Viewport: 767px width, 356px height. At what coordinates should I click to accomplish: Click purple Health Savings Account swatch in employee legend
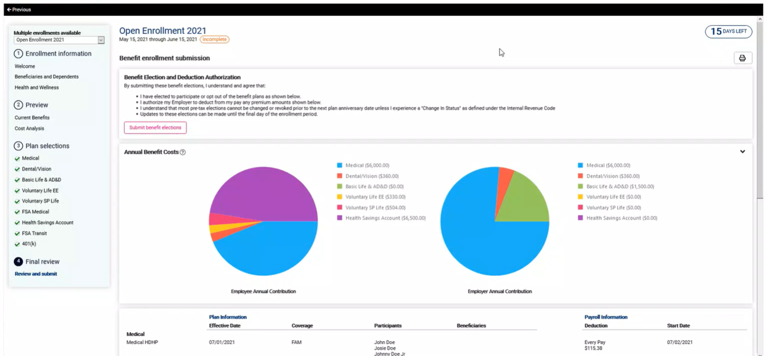[x=340, y=218]
